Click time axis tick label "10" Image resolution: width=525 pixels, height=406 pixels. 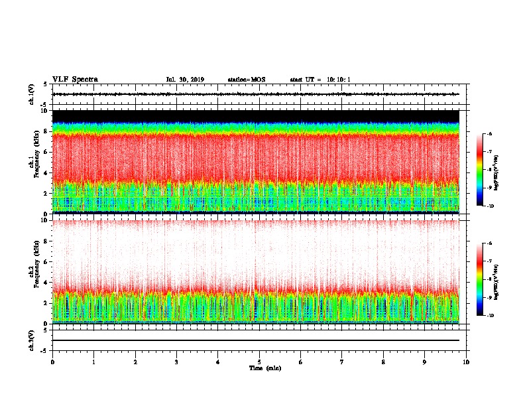tap(466, 362)
